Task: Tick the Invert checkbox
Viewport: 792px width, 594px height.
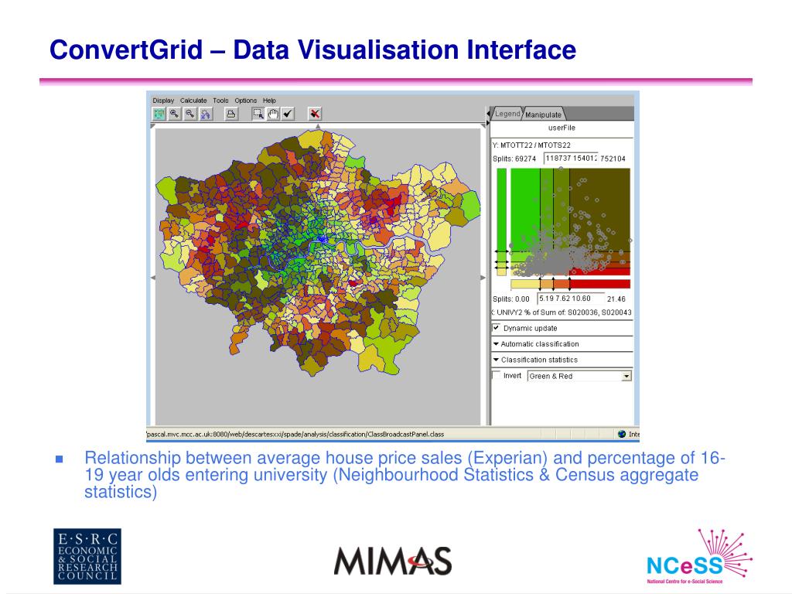Action: (497, 375)
